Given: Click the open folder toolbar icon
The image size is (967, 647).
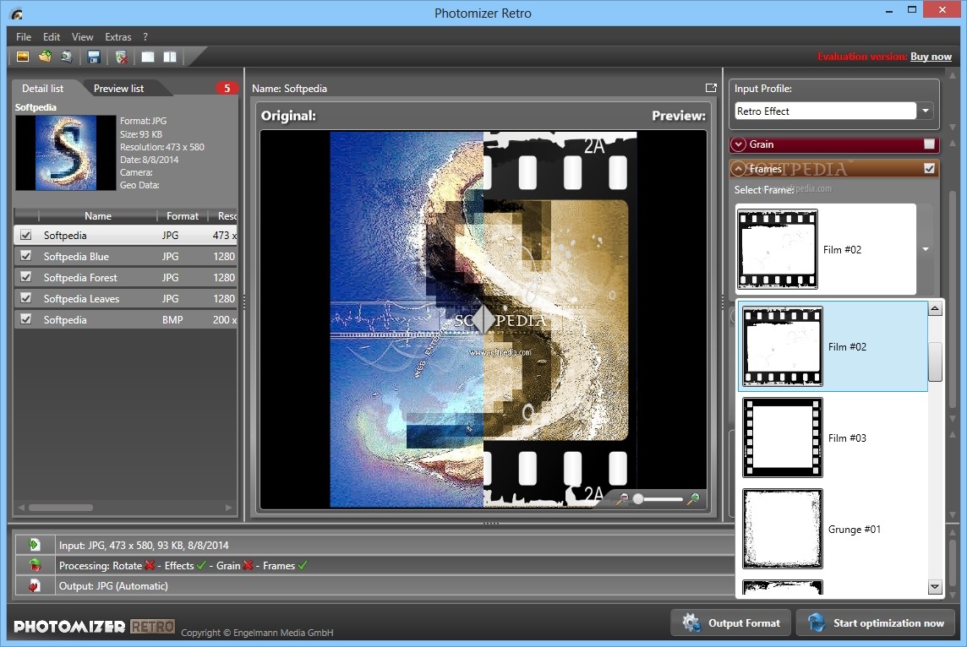Looking at the screenshot, I should coord(45,57).
